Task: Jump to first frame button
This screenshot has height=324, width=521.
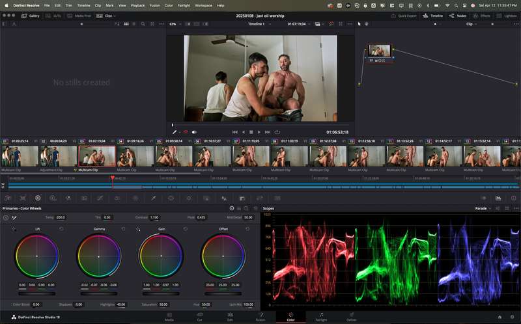Action: [234, 132]
